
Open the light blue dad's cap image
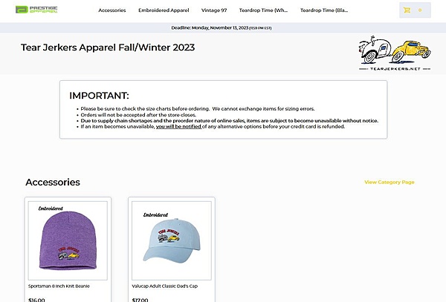click(172, 240)
